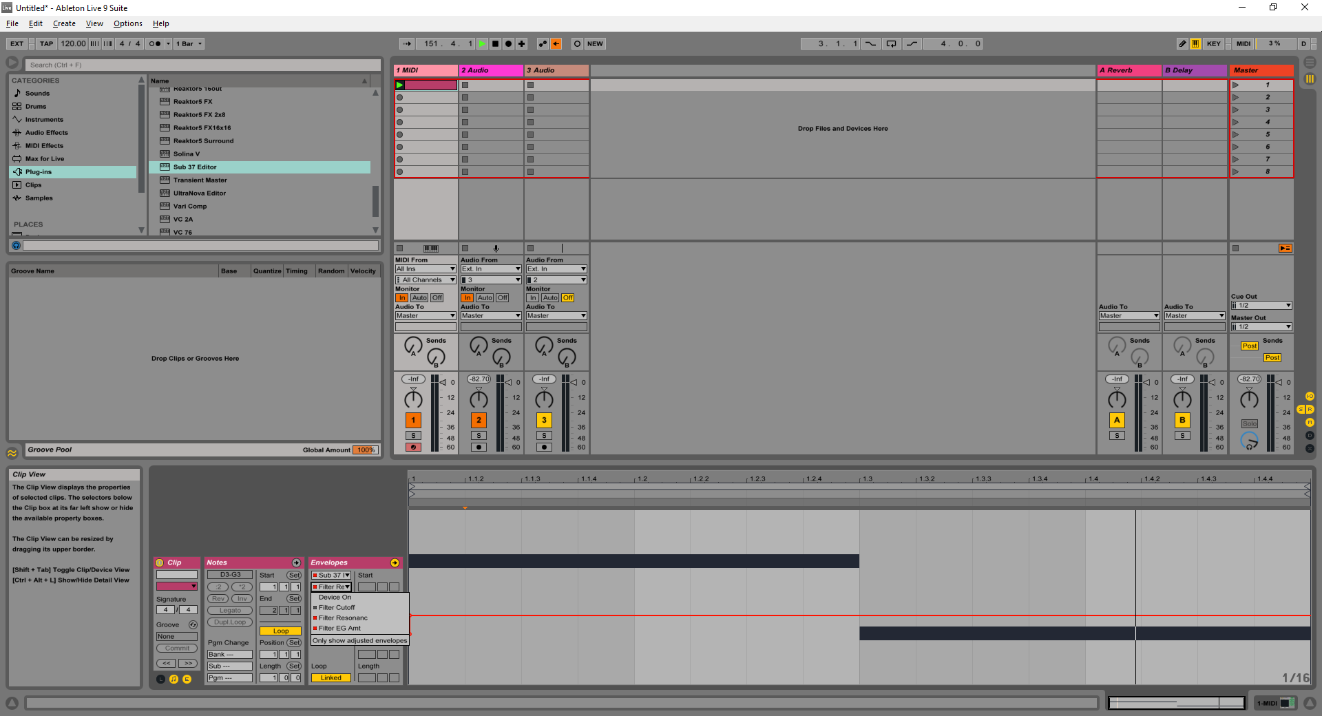Screen dimensions: 1322x716
Task: Open the MIDI From All Ins dropdown
Action: click(x=426, y=269)
